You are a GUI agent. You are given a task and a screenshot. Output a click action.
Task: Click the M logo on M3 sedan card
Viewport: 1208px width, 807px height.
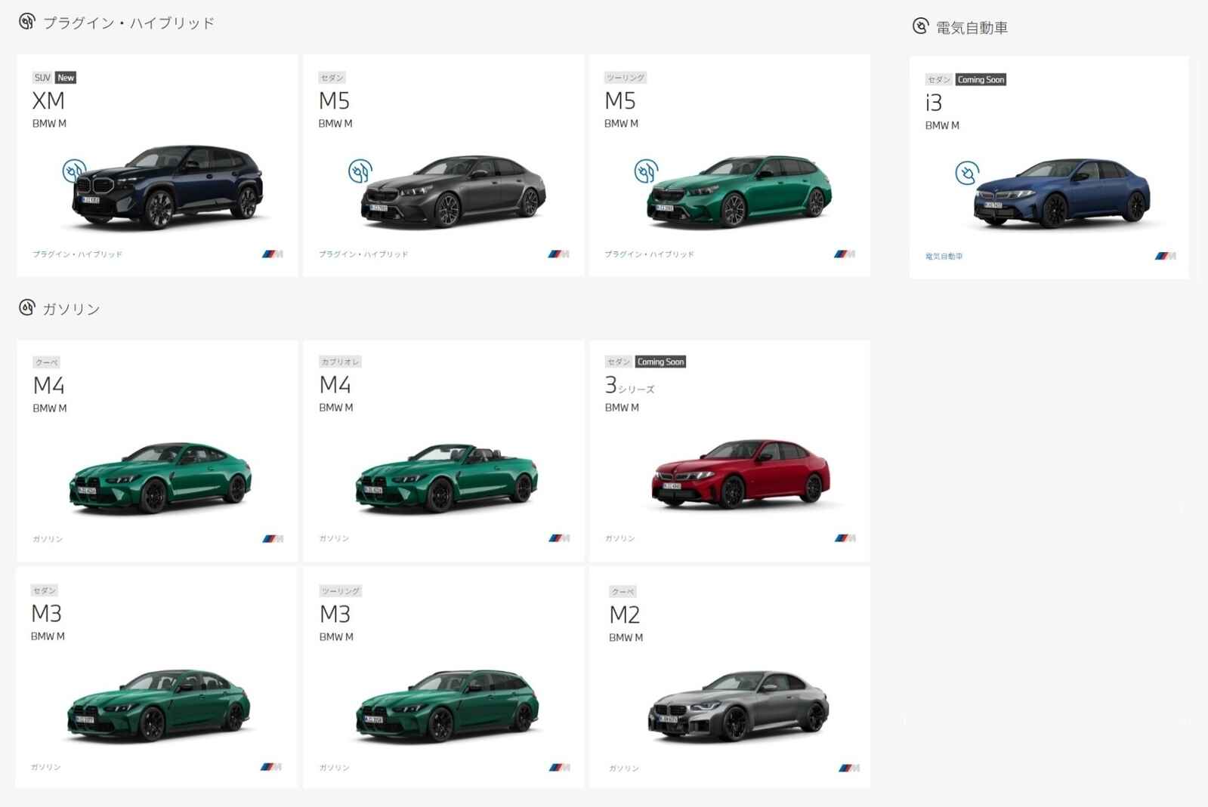tap(271, 767)
